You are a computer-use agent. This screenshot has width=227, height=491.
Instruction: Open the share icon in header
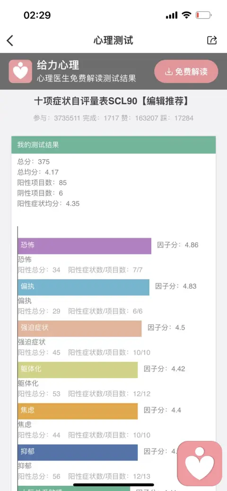point(212,40)
